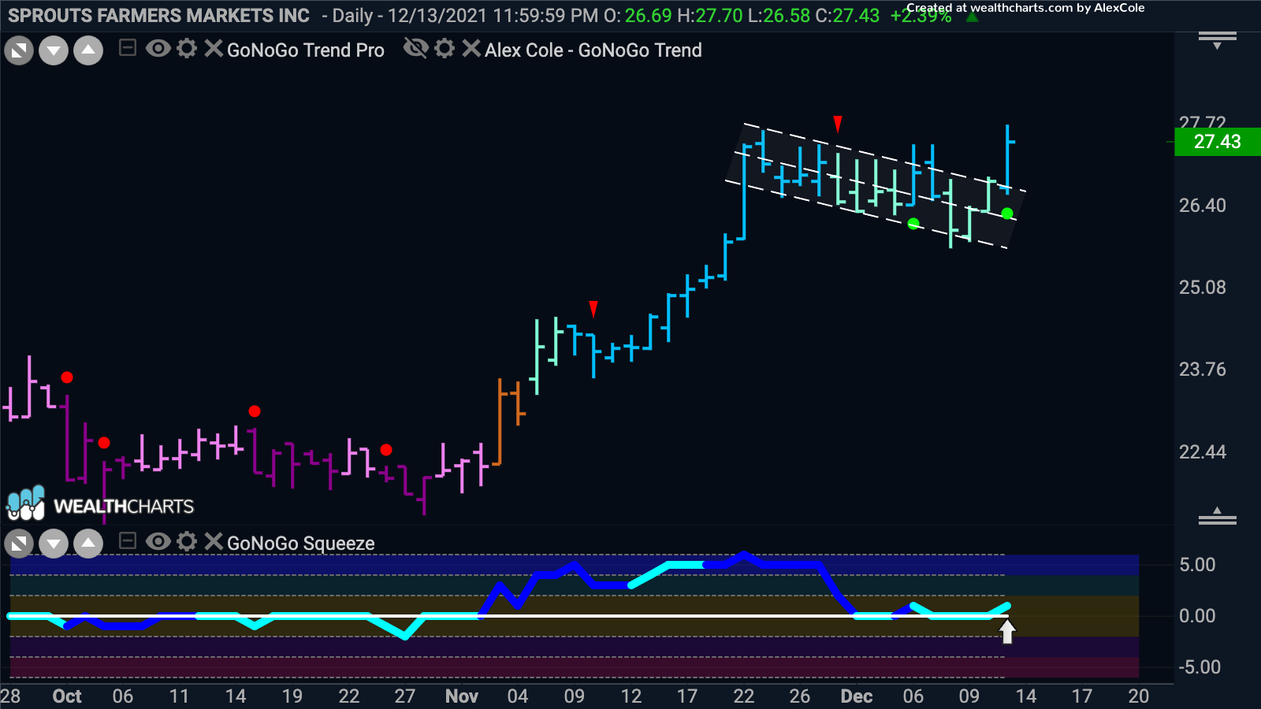The image size is (1261, 709).
Task: Move the GoNoGo Squeeze pane down
Action: (x=54, y=544)
